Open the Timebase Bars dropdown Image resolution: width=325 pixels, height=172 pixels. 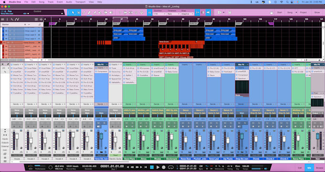pyautogui.click(x=173, y=14)
